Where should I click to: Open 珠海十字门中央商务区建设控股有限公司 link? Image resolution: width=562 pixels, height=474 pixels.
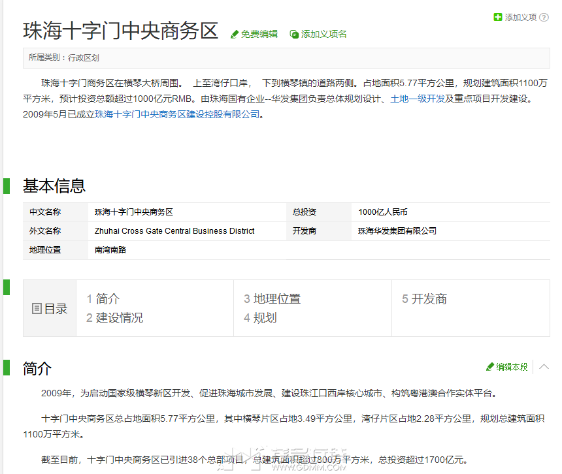pyautogui.click(x=177, y=114)
